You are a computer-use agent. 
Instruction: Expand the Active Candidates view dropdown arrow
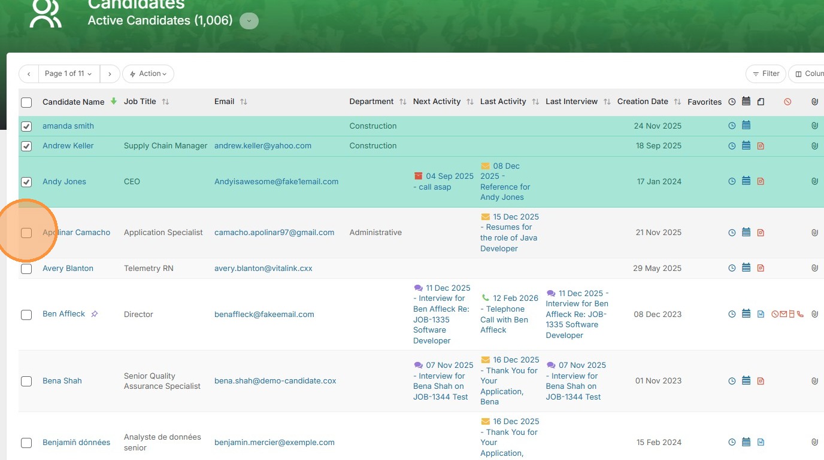(x=249, y=21)
